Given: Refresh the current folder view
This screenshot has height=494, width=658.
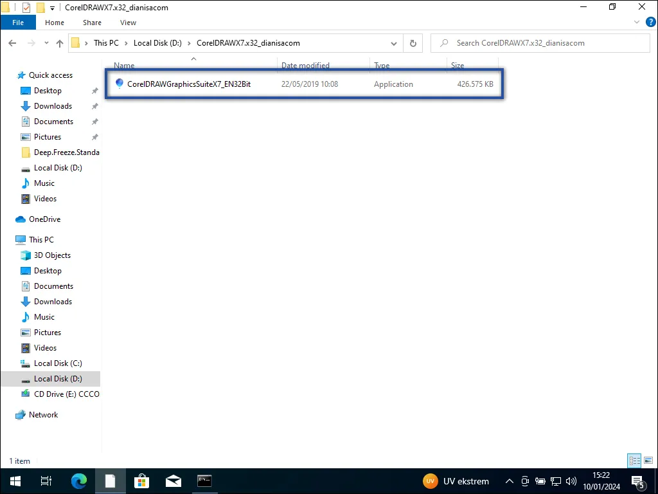Looking at the screenshot, I should click(x=413, y=43).
